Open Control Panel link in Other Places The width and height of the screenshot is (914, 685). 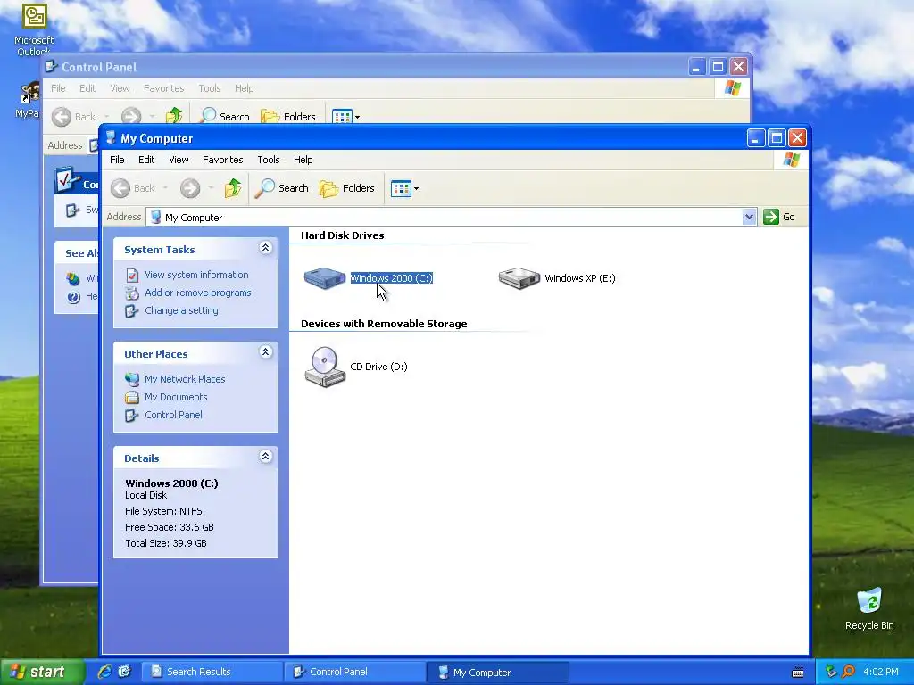[174, 415]
